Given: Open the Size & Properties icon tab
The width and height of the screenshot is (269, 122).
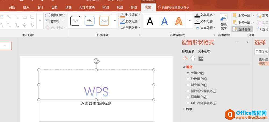Looking at the screenshot, I should (201, 58).
